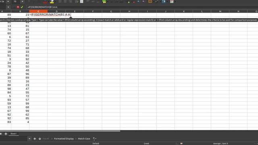Click the align bottom icon

pos(98,2)
